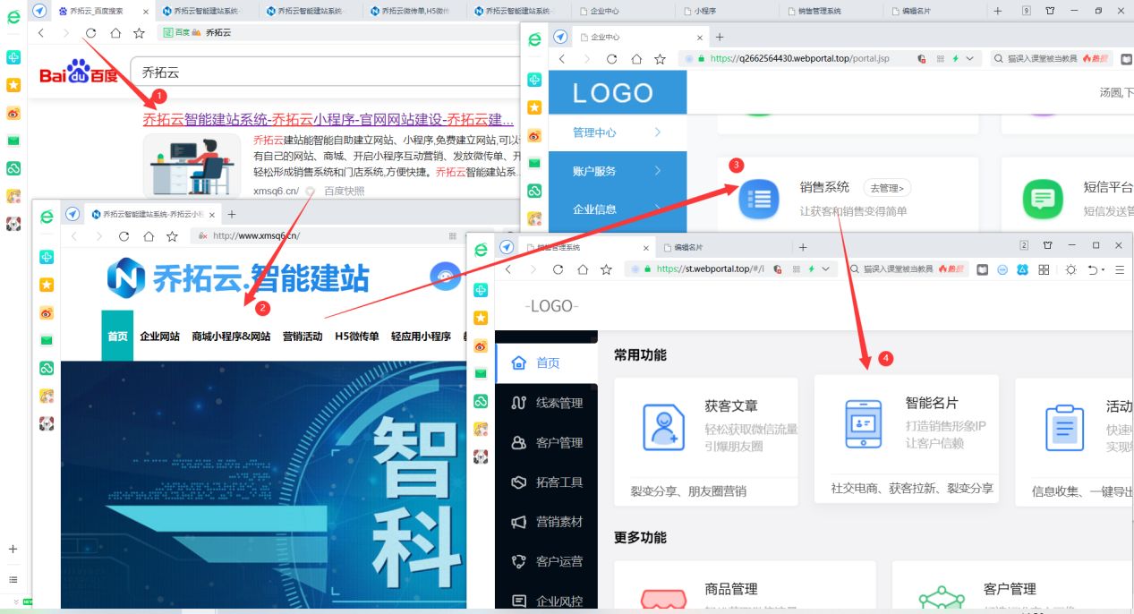Click the 获客文章 card icon

(663, 428)
